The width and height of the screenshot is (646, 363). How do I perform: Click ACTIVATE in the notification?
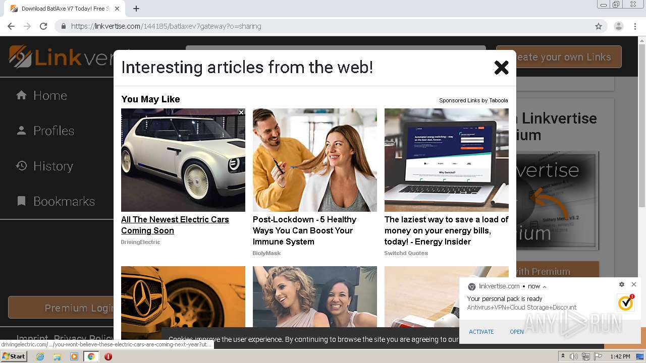(x=481, y=332)
